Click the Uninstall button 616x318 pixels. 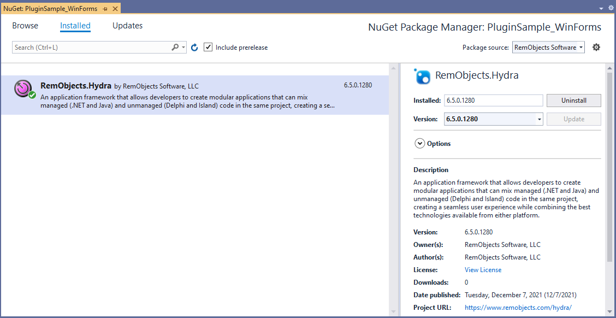(x=573, y=100)
